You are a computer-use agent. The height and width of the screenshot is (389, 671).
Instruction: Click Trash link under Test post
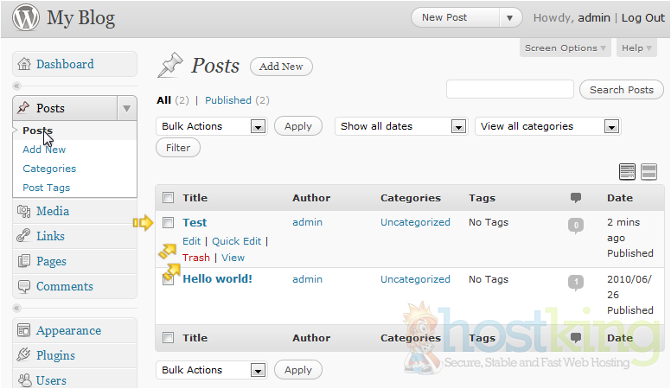[196, 258]
